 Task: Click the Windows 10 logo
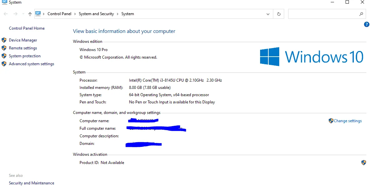click(312, 57)
